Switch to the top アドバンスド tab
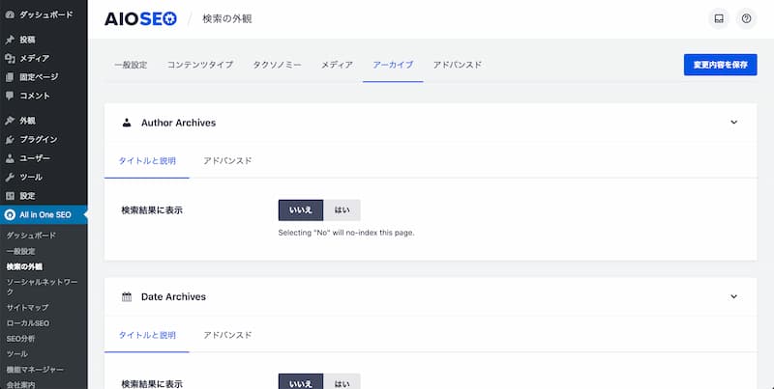The height and width of the screenshot is (389, 774). click(x=457, y=65)
